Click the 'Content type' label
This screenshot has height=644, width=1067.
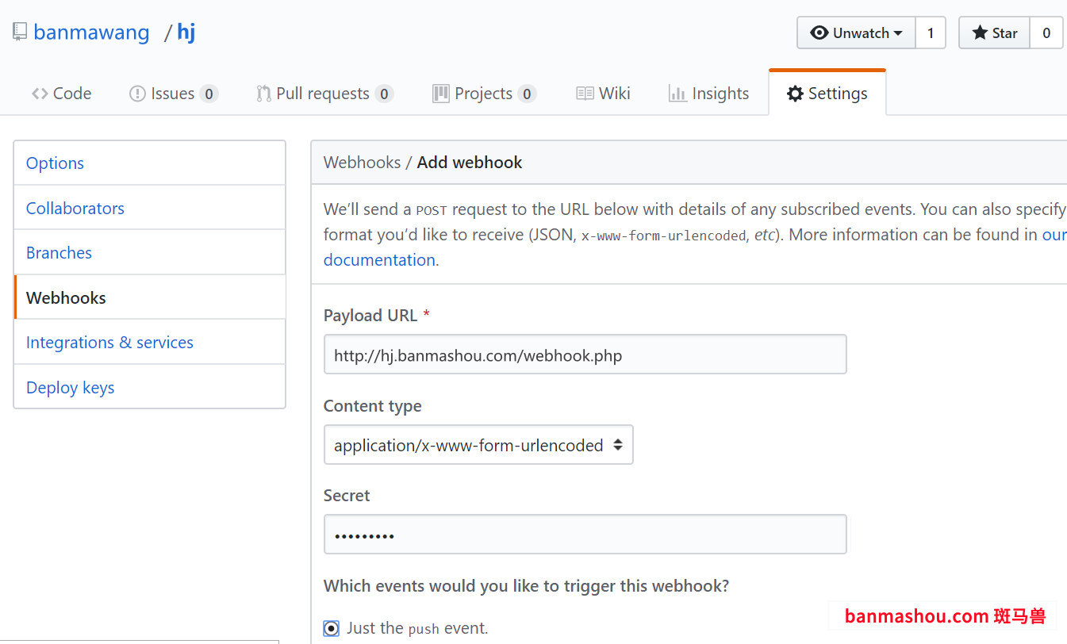tap(373, 406)
